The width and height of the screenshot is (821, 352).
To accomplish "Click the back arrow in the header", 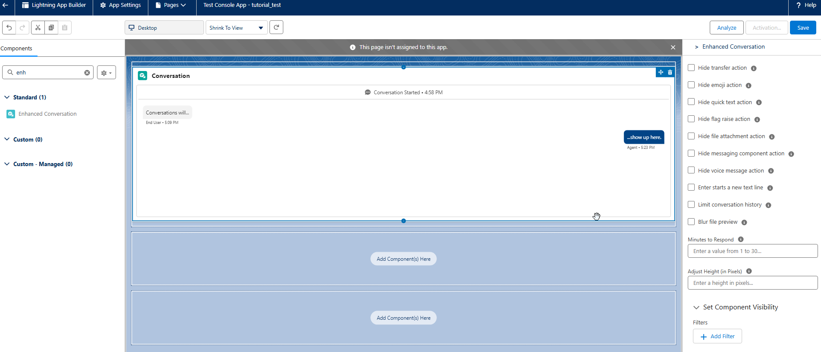I will click(6, 5).
